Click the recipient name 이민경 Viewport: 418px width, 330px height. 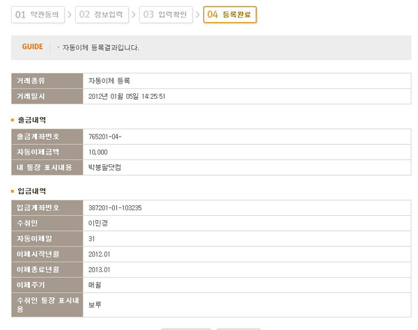tap(98, 223)
